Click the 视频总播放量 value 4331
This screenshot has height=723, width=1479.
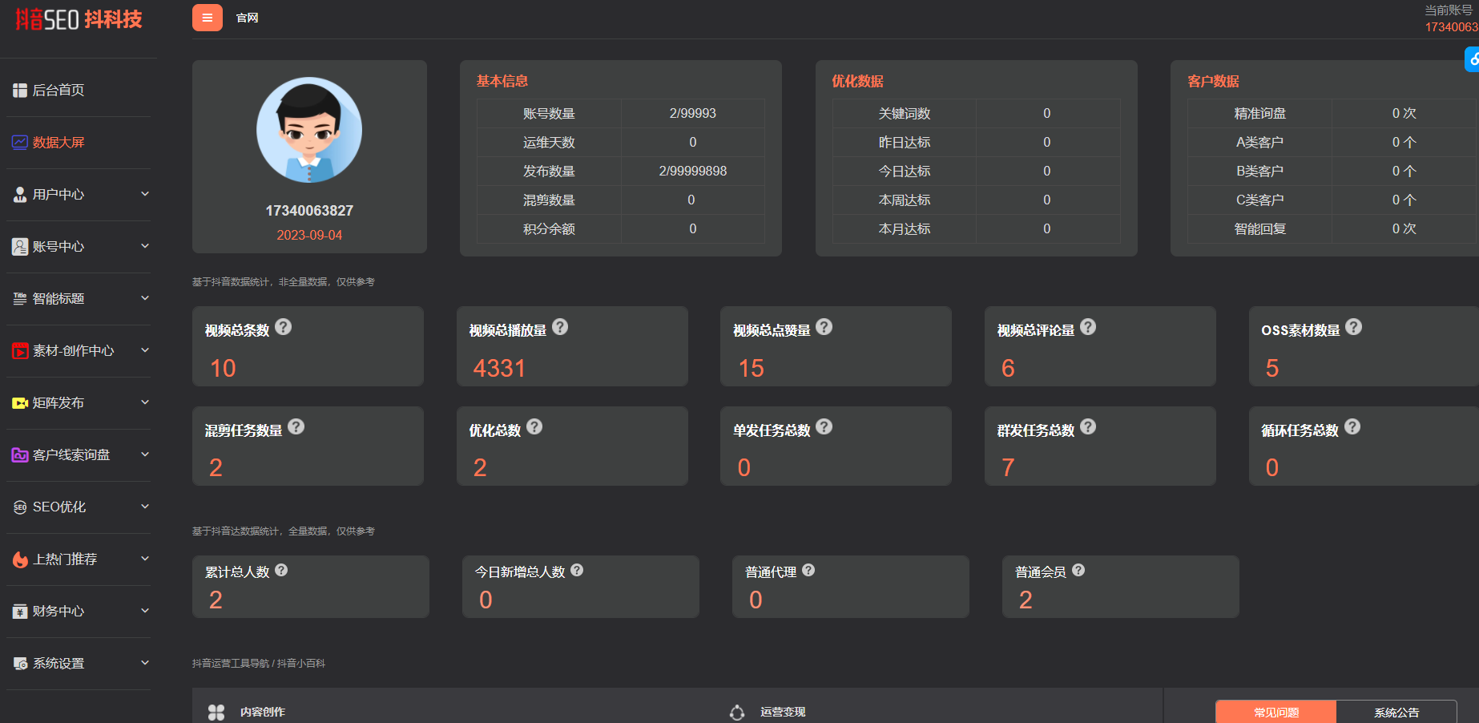[499, 368]
